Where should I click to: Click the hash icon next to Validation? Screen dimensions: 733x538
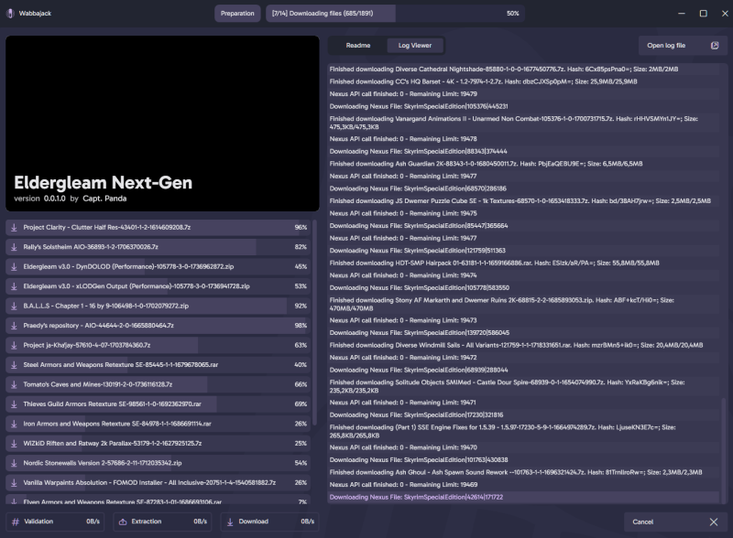tap(16, 522)
